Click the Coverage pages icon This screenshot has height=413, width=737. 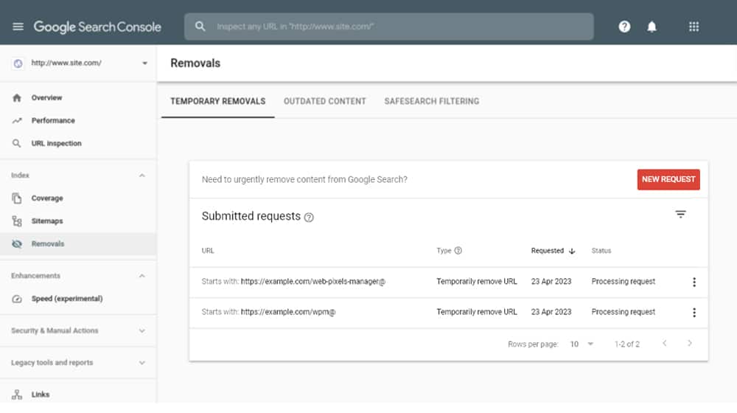click(17, 198)
